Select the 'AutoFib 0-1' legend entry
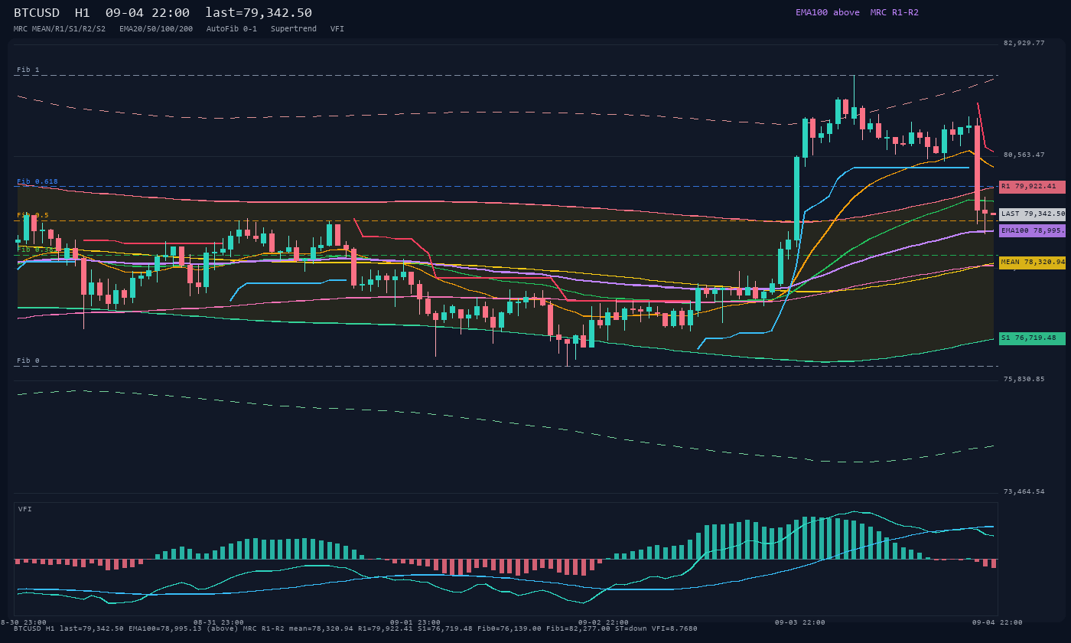 pos(232,28)
